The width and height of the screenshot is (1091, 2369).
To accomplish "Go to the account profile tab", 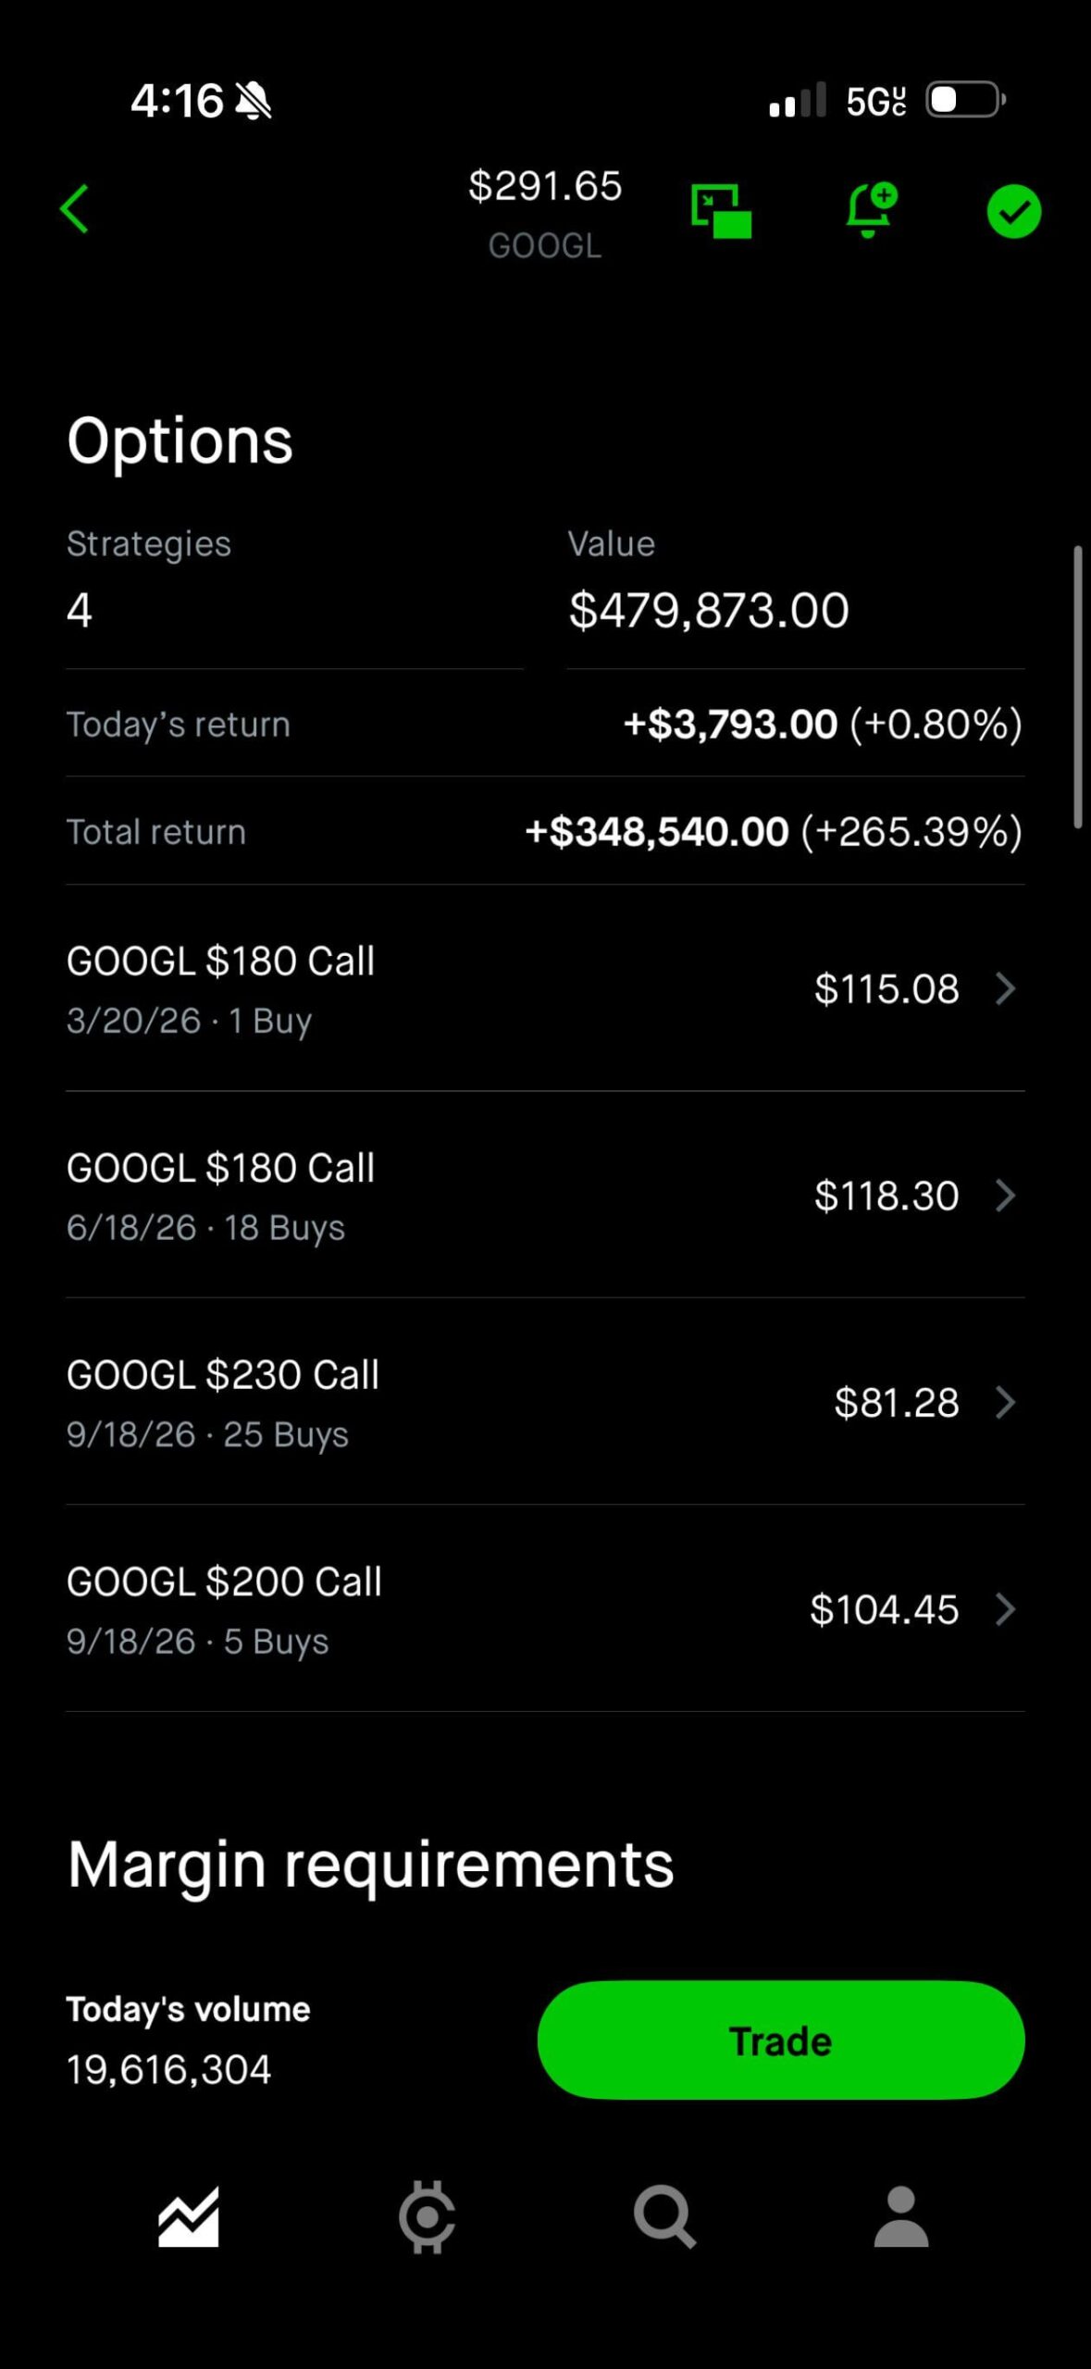I will coord(900,2217).
